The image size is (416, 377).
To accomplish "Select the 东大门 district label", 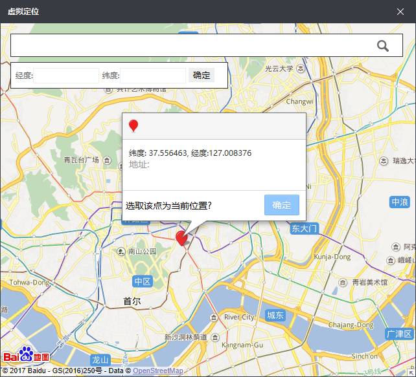I will click(x=304, y=228).
